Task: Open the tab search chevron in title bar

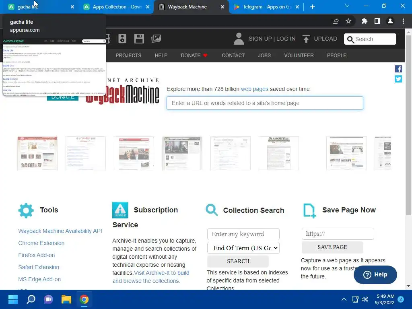Action: (347, 6)
